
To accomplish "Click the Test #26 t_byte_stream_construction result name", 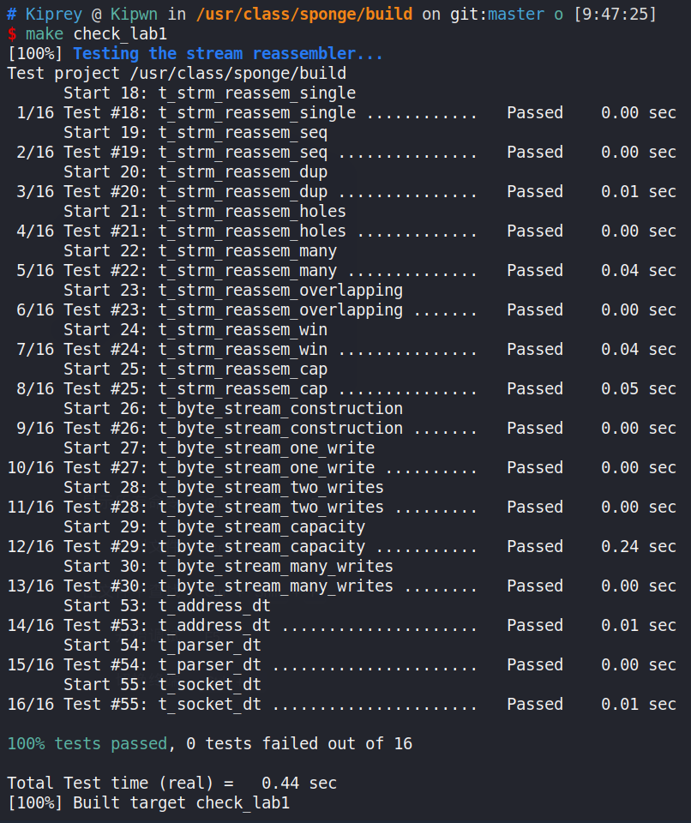I will [x=280, y=428].
